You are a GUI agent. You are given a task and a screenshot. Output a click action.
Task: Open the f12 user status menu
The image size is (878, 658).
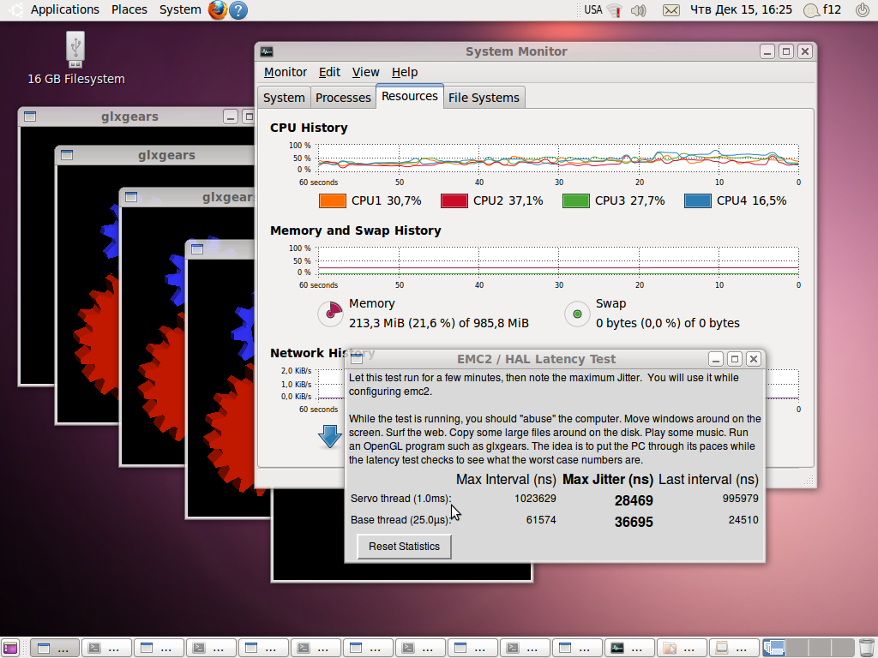point(822,10)
